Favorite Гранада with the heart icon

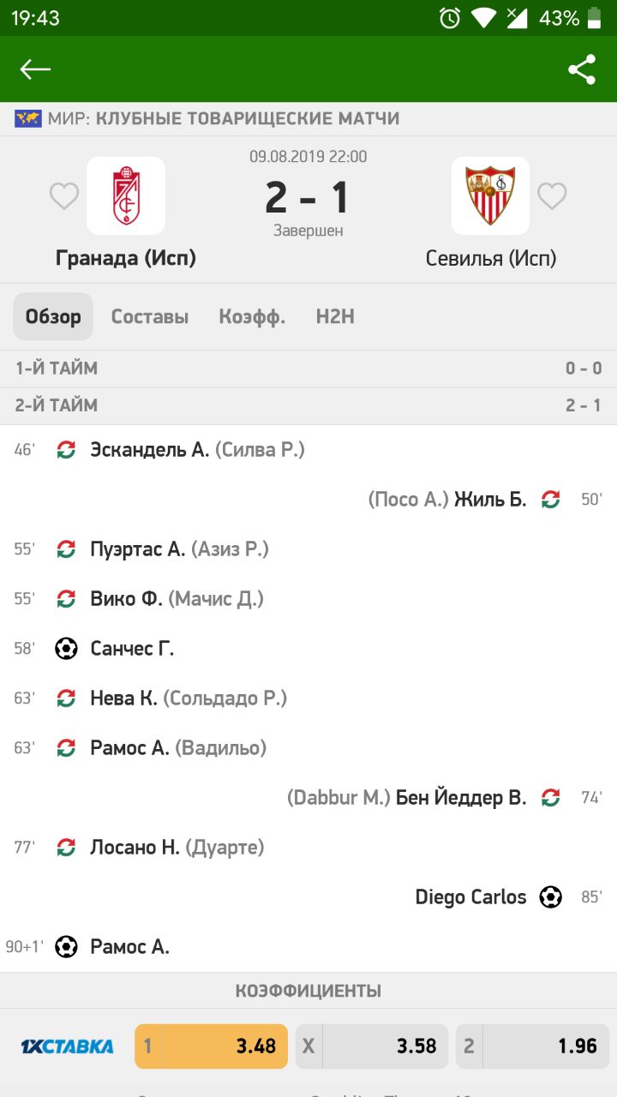tap(64, 196)
